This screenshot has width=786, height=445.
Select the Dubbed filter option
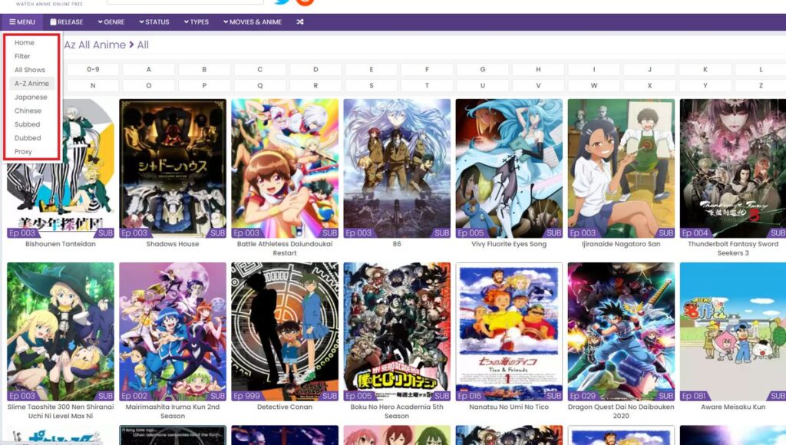click(28, 138)
